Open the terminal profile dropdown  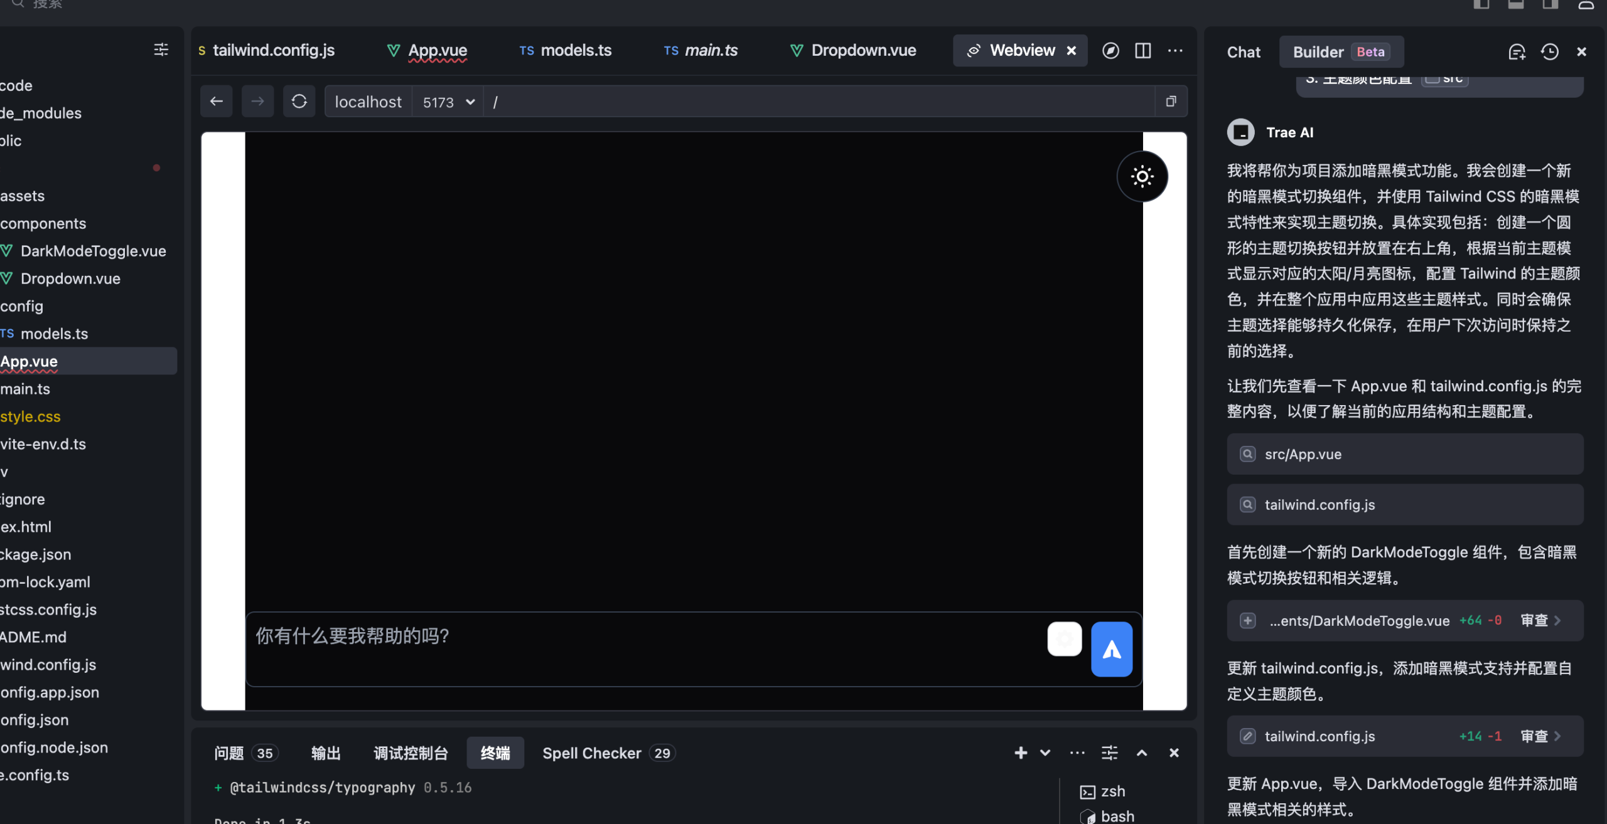coord(1044,753)
